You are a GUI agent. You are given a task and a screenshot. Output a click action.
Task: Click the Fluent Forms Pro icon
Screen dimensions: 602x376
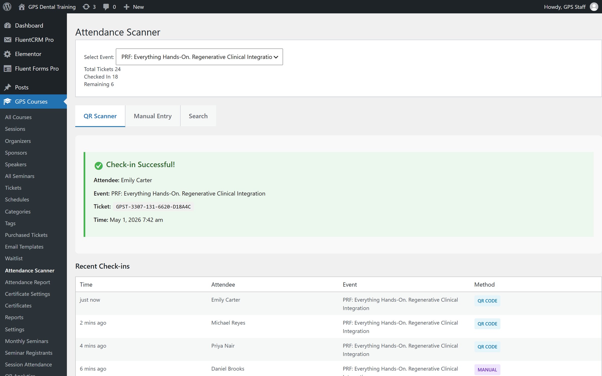click(8, 68)
